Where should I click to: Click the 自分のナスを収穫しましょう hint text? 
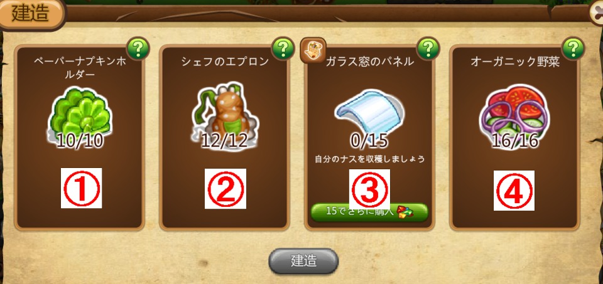click(x=369, y=159)
